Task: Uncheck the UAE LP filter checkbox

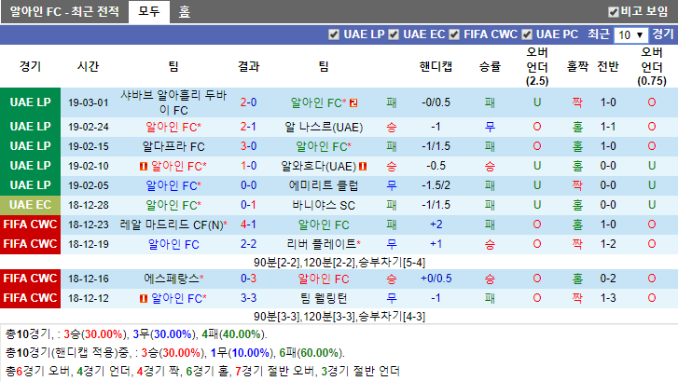Action: [334, 34]
